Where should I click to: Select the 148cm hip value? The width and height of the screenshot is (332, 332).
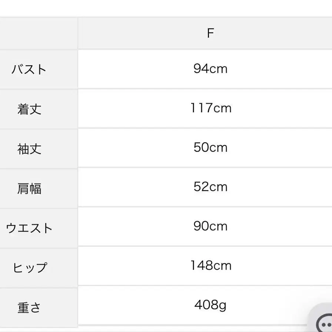(211, 266)
